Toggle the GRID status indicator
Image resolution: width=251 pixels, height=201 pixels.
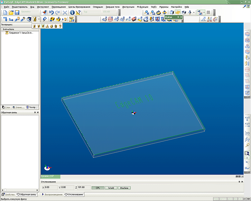click(x=230, y=199)
